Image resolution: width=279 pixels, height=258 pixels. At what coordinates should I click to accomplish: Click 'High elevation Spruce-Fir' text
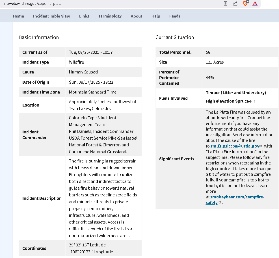pos(230,101)
